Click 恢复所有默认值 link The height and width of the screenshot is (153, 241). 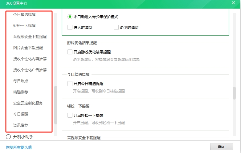(x=19, y=147)
